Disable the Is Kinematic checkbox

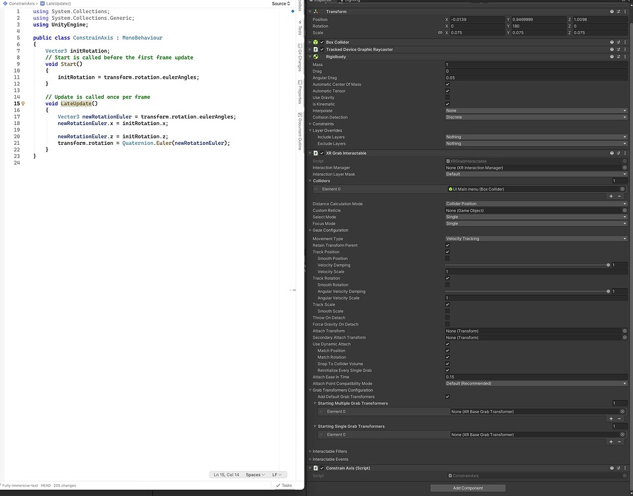(x=448, y=104)
